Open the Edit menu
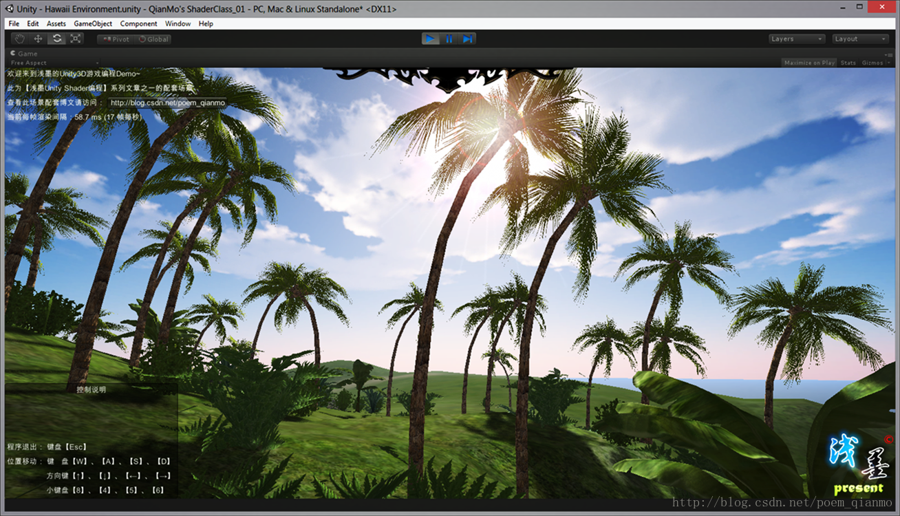The height and width of the screenshot is (516, 900). tap(33, 23)
